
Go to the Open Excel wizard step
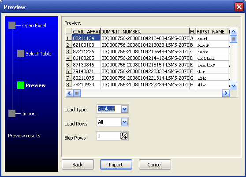point(34,26)
